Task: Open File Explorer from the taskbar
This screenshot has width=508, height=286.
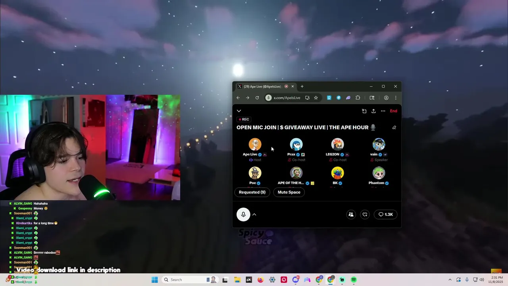Action: 237,280
